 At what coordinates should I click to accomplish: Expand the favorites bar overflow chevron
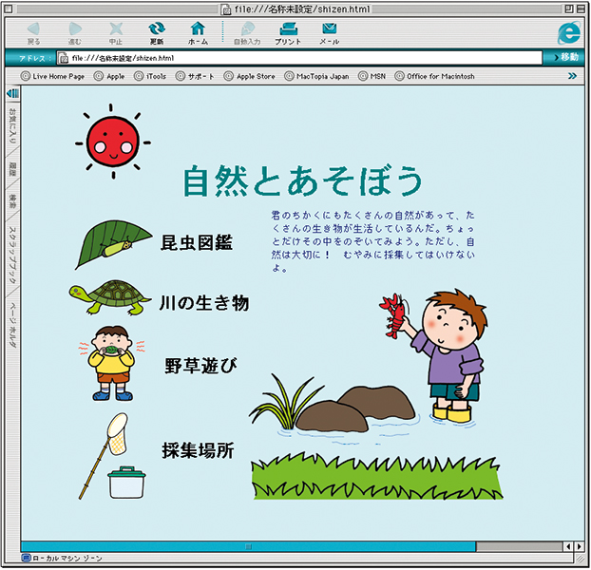[x=572, y=75]
